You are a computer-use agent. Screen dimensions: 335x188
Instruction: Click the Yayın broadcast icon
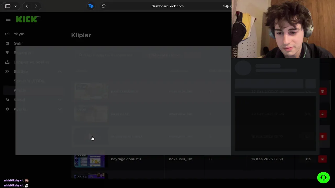(7, 34)
